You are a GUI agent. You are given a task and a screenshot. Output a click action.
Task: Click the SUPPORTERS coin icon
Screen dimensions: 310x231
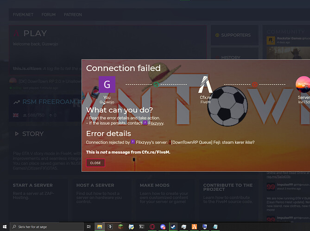pos(217,35)
